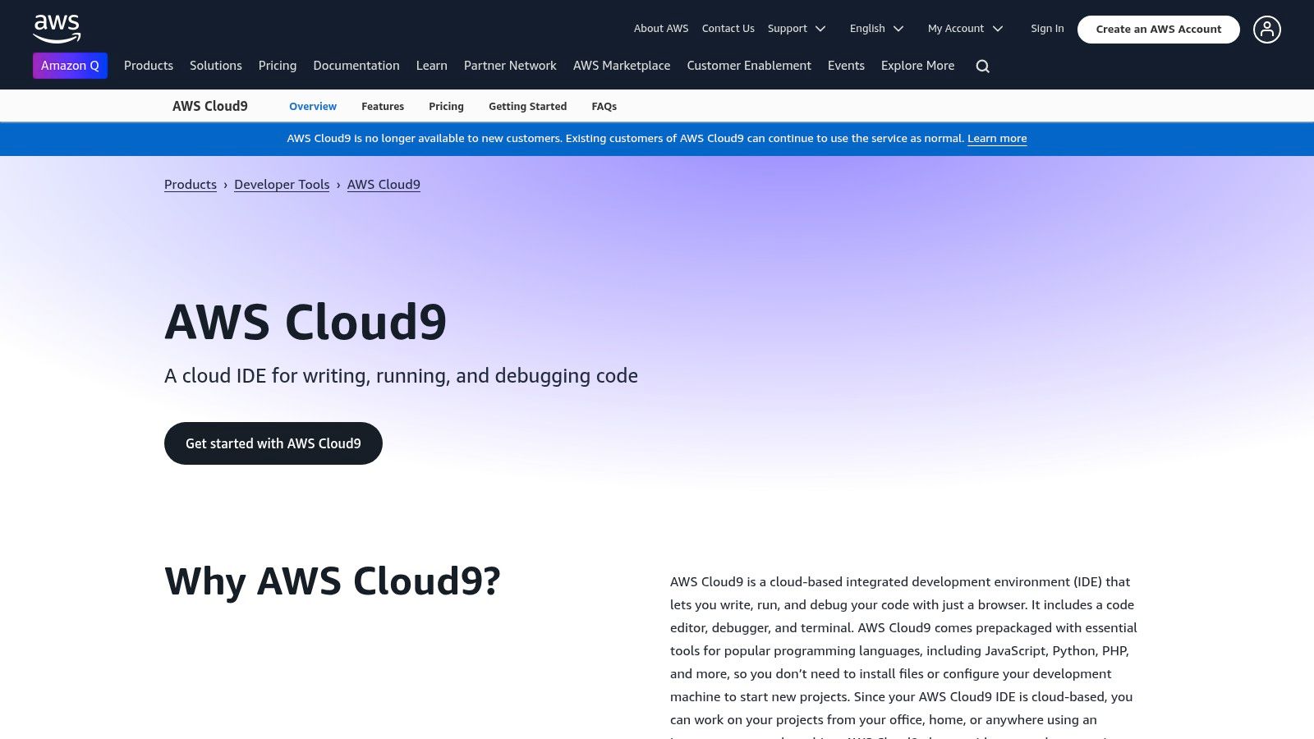The image size is (1314, 739).
Task: Select the Features tab
Action: click(x=383, y=107)
